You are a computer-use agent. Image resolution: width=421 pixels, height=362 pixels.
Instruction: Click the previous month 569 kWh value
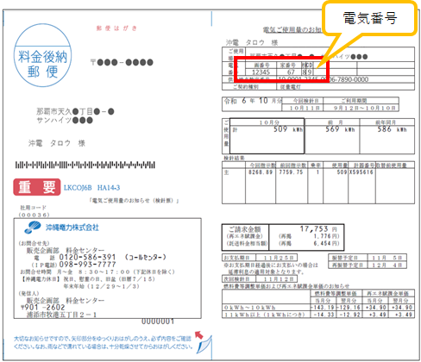pyautogui.click(x=340, y=129)
